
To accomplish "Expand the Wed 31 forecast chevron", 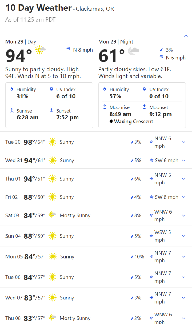I will (184, 160).
